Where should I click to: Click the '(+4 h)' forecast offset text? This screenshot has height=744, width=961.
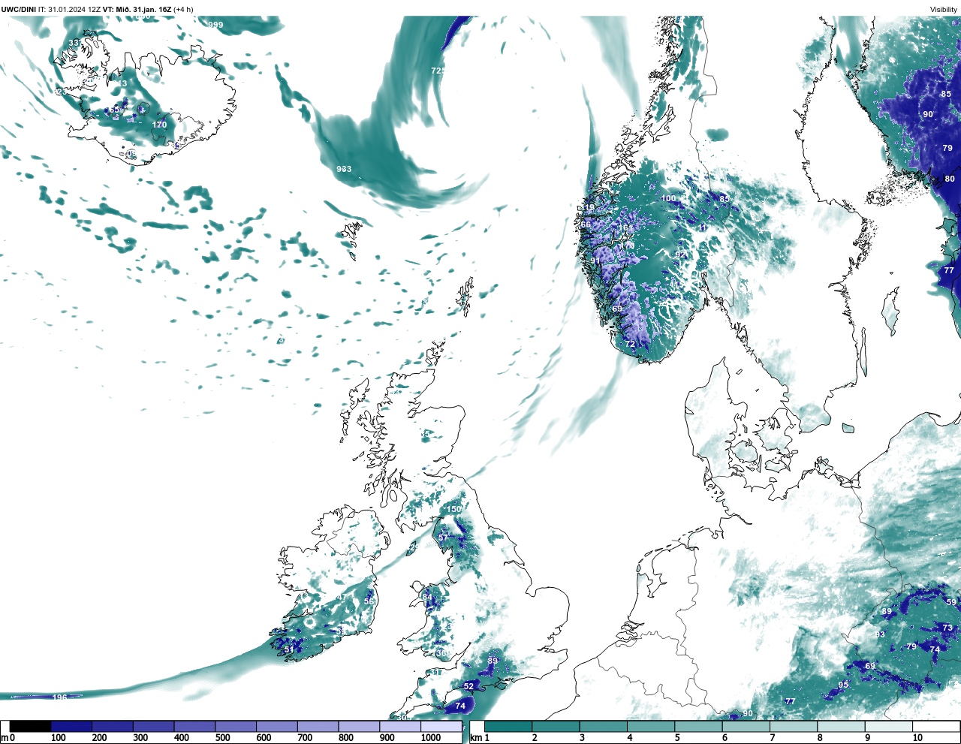[184, 9]
